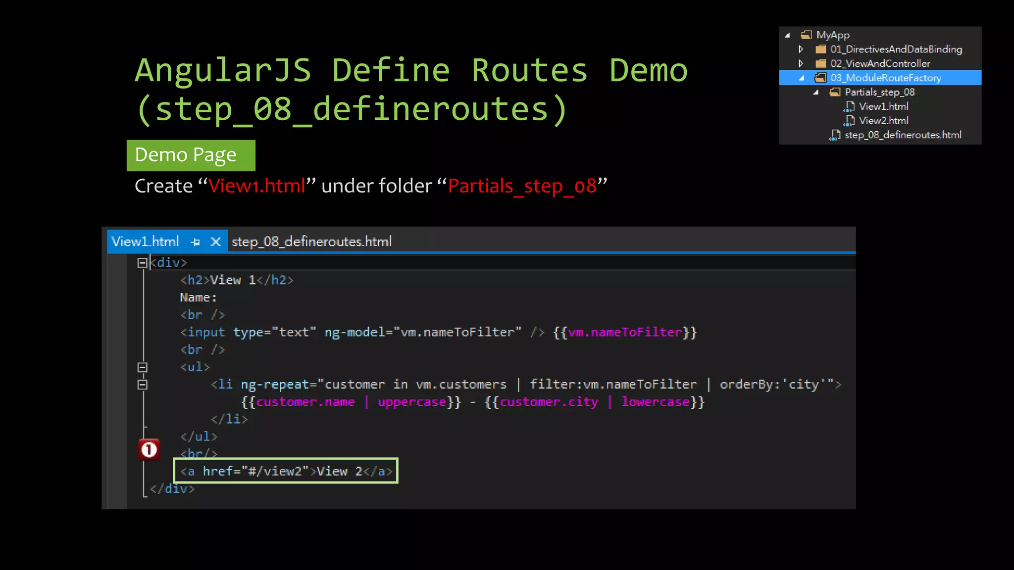Select the 03_ModuleRouteFactory folder
This screenshot has height=570, width=1014.
[x=880, y=78]
